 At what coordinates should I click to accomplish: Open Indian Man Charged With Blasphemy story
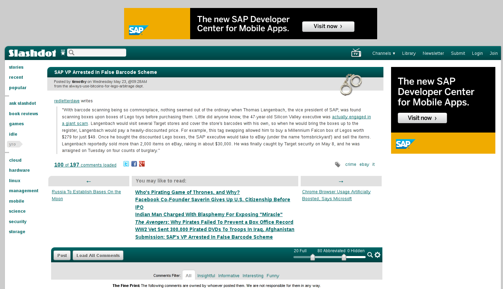pyautogui.click(x=209, y=214)
